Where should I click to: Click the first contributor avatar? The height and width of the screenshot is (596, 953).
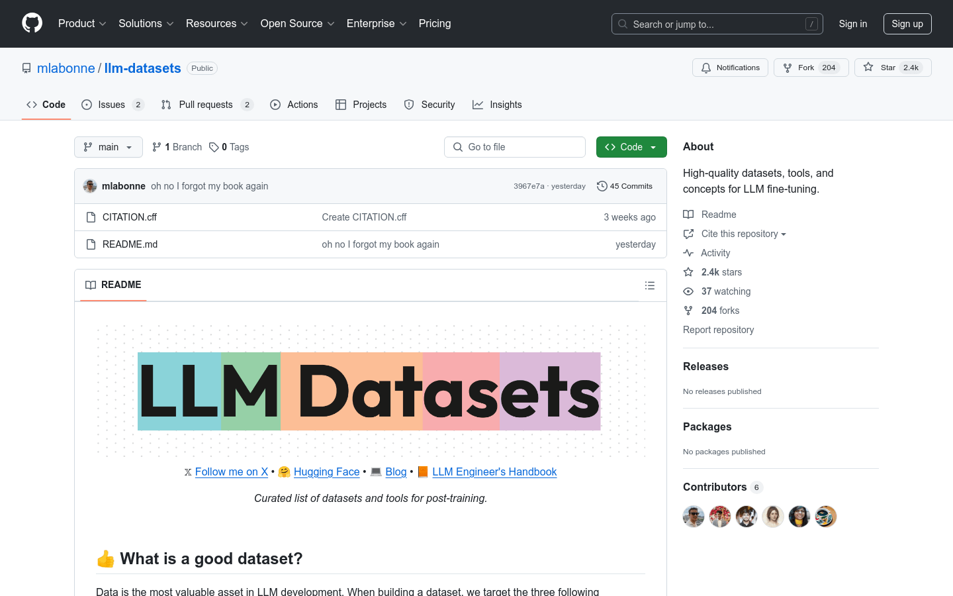point(694,517)
